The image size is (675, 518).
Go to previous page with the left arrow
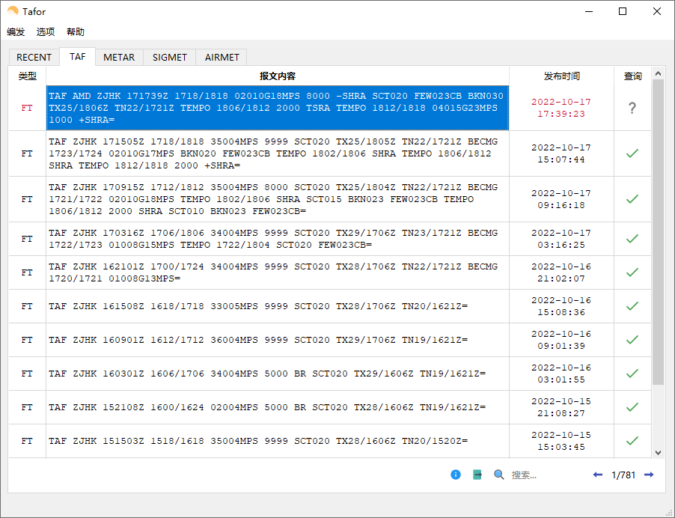[597, 475]
